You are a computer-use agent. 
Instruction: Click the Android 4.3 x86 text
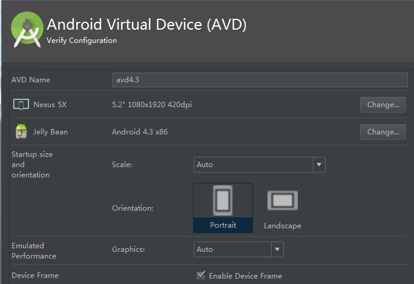click(140, 131)
